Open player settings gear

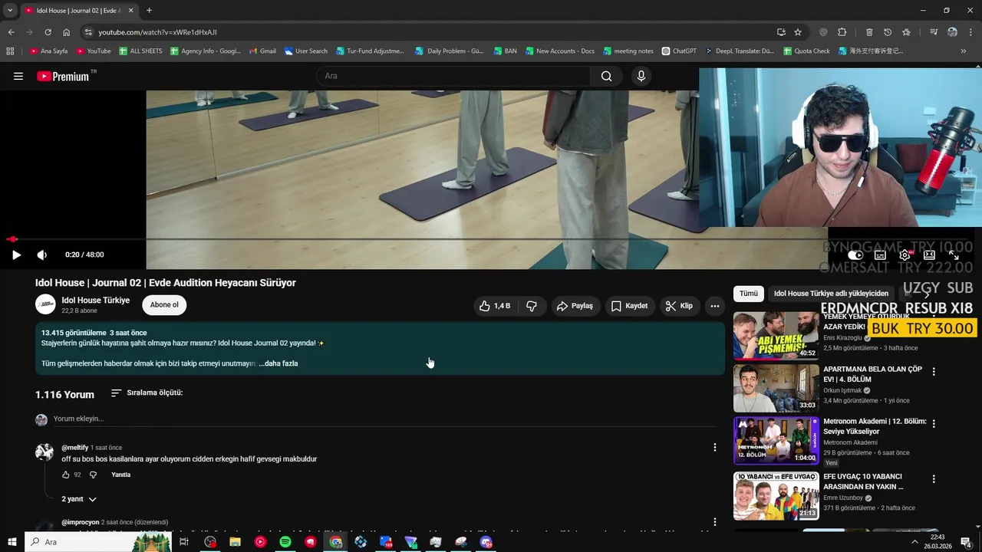[x=905, y=255]
